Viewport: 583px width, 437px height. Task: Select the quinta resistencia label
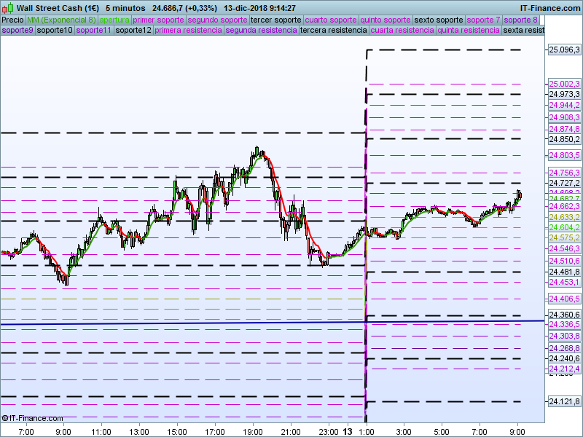coord(469,30)
